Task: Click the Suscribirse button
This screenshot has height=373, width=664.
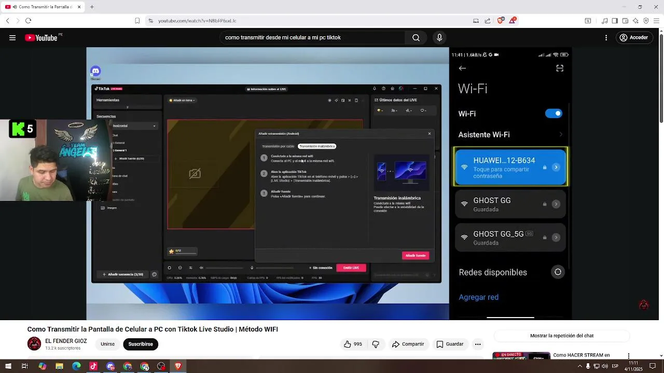Action: click(x=141, y=344)
